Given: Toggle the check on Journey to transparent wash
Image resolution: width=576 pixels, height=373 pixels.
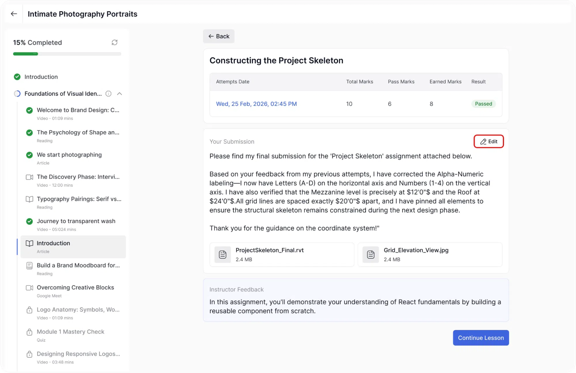Looking at the screenshot, I should pyautogui.click(x=29, y=221).
